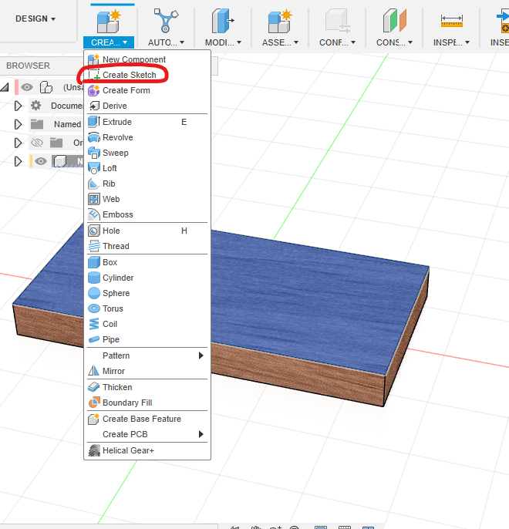Select Create Sketch from the Create menu
The height and width of the screenshot is (529, 509).
[x=129, y=75]
